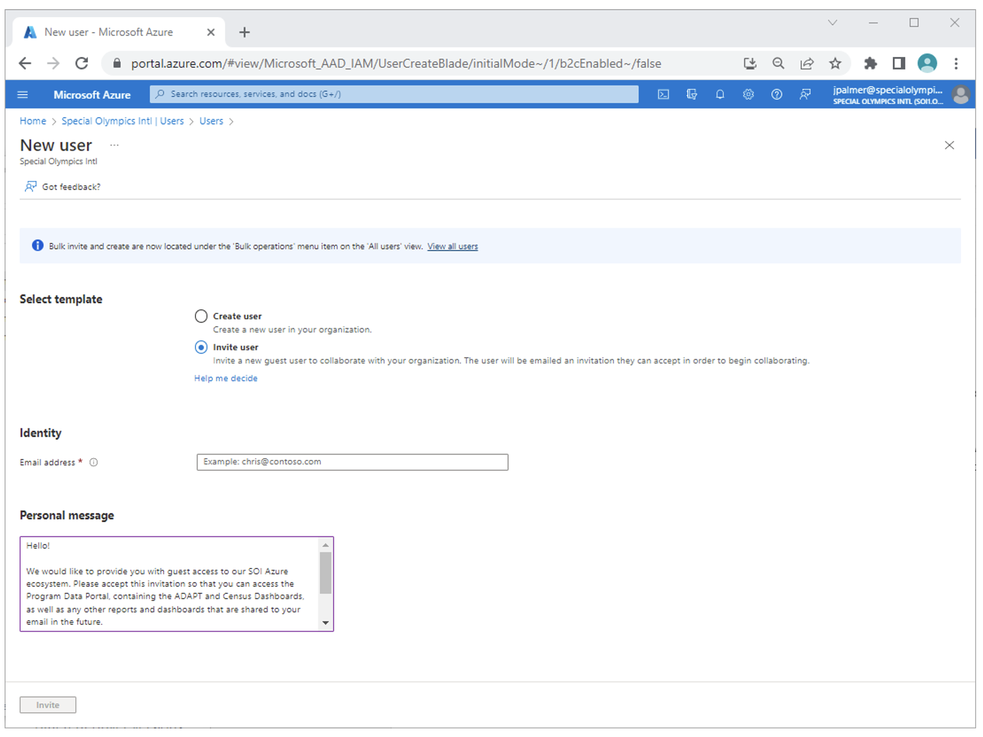Focus the Azure search resources box
983x737 pixels.
pos(394,94)
